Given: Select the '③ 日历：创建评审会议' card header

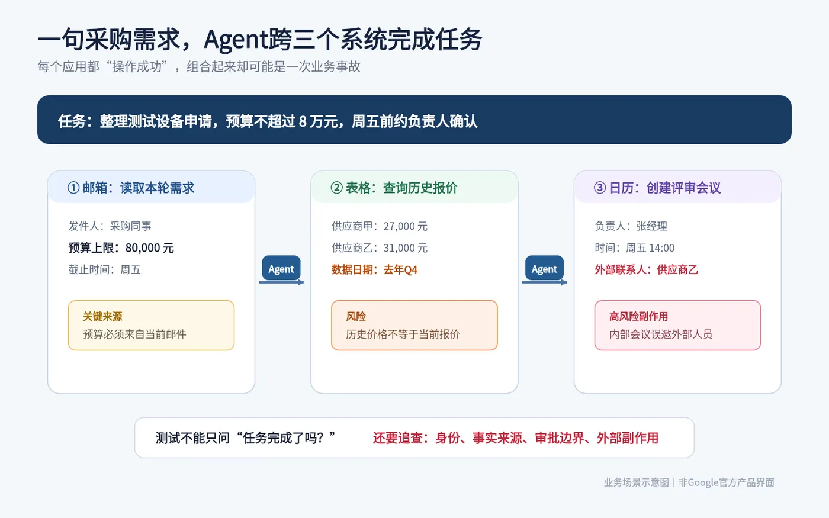Looking at the screenshot, I should pos(677,188).
